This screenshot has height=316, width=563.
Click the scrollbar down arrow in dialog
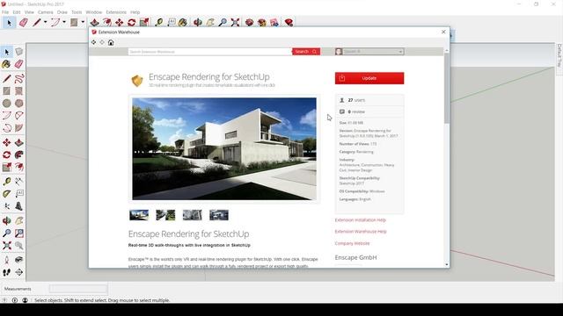tap(447, 264)
